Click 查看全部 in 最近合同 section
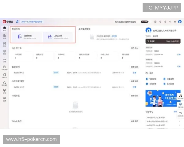This screenshot has width=184, height=147. pyautogui.click(x=135, y=67)
